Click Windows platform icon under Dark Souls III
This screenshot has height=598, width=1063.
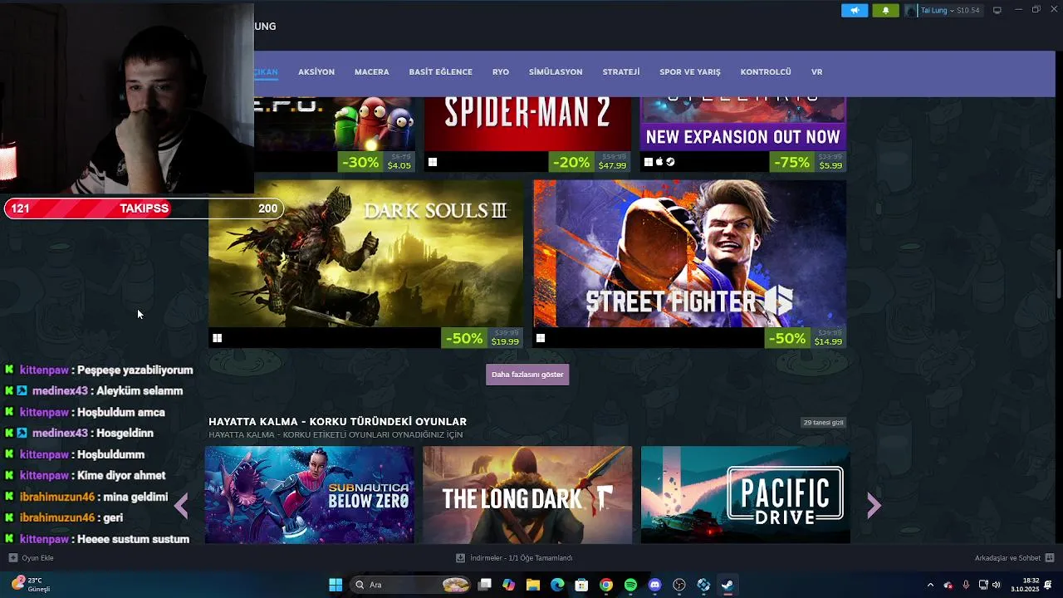pyautogui.click(x=217, y=338)
